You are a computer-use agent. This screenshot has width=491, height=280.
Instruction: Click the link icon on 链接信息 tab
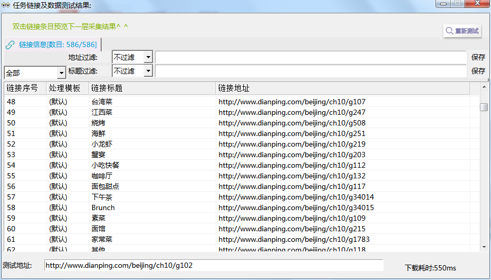point(10,45)
